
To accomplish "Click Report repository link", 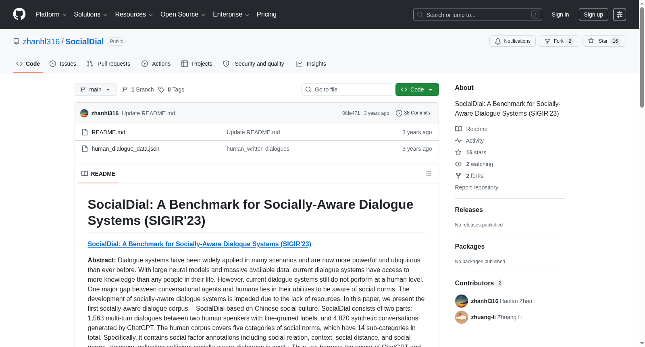I will [476, 187].
